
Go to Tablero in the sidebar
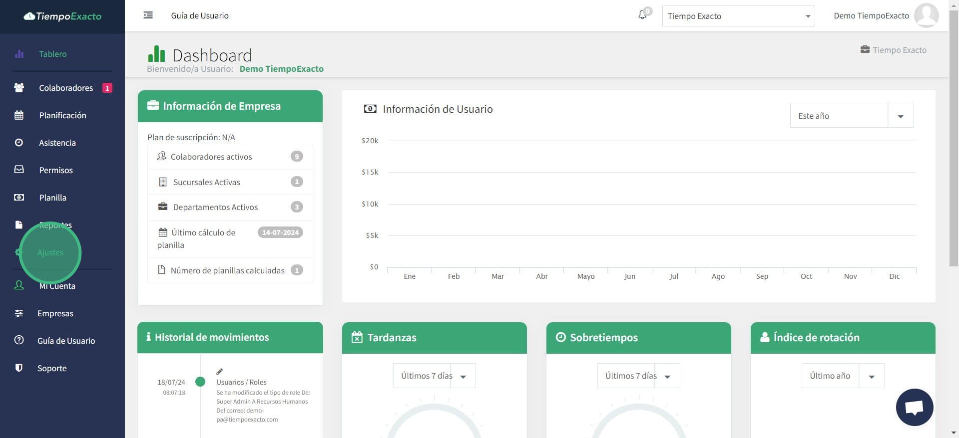click(53, 54)
